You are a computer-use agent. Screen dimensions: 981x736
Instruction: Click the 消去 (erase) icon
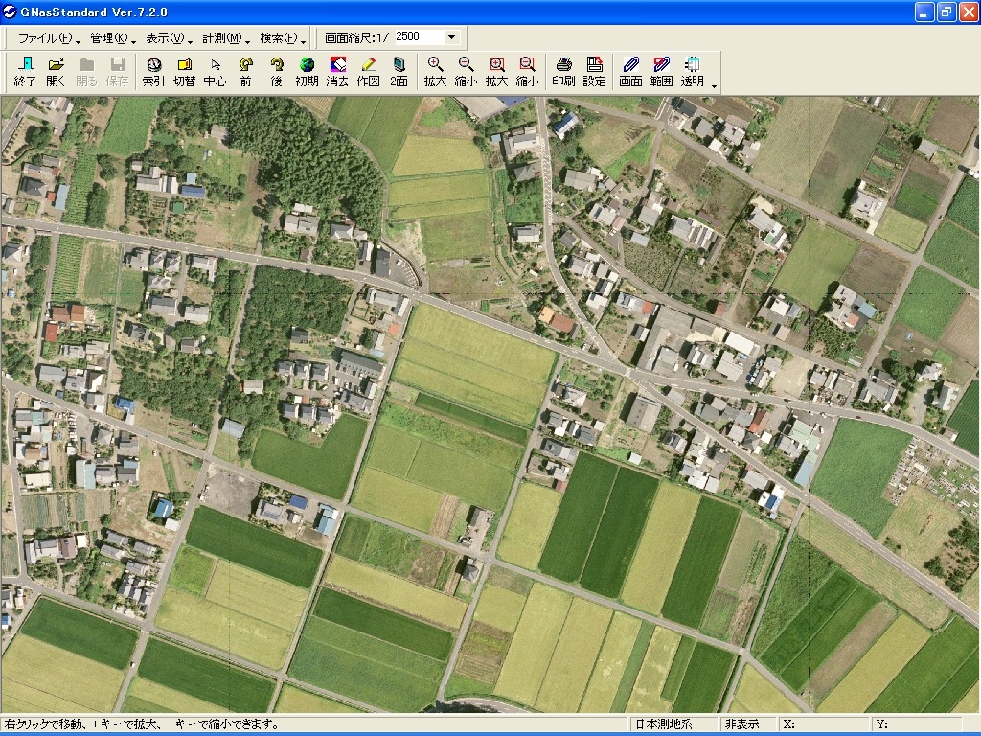point(337,72)
